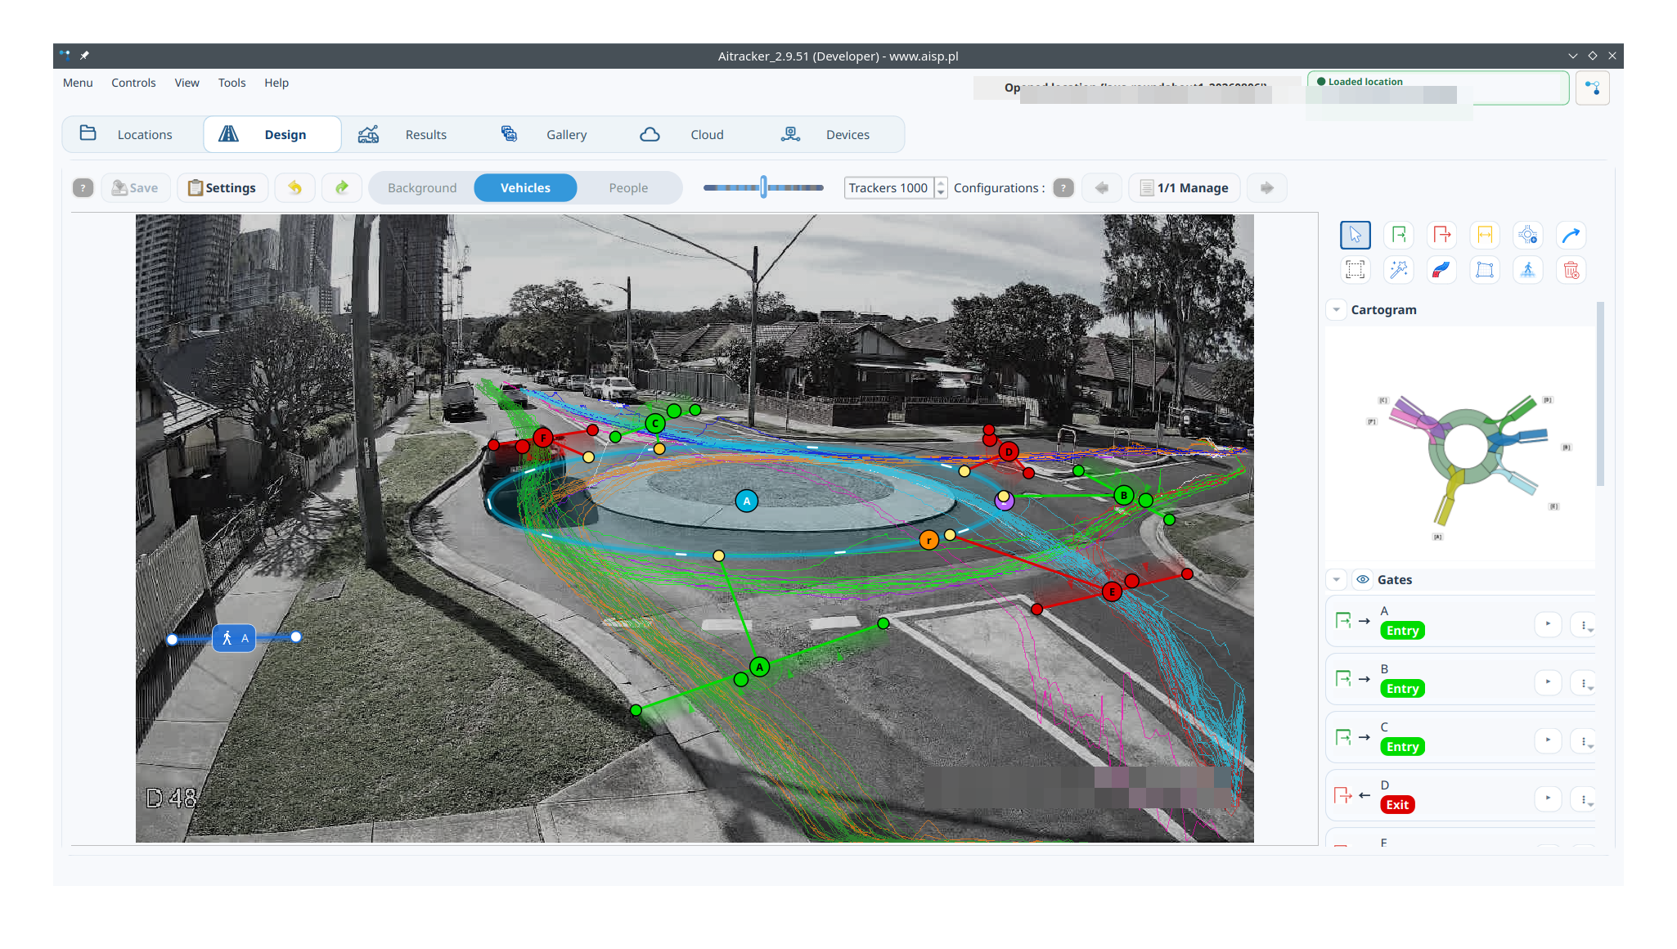
Task: Switch layer view to Vehicles
Action: [x=525, y=188]
